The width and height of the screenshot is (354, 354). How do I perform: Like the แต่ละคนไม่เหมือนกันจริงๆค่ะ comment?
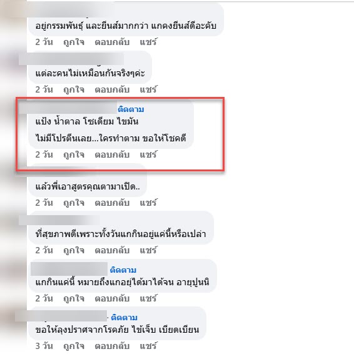74,90
